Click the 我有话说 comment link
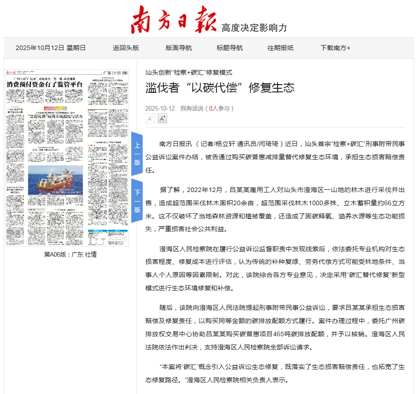This screenshot has height=394, width=418. (191, 108)
